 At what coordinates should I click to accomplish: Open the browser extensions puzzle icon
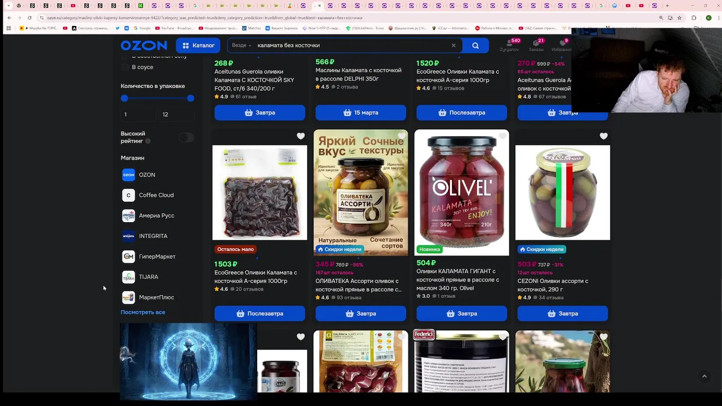694,17
